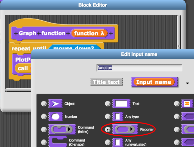Viewport: 194px width, 147px height.
Task: Select the Command (C-shape) radio button
Action: click(x=44, y=142)
